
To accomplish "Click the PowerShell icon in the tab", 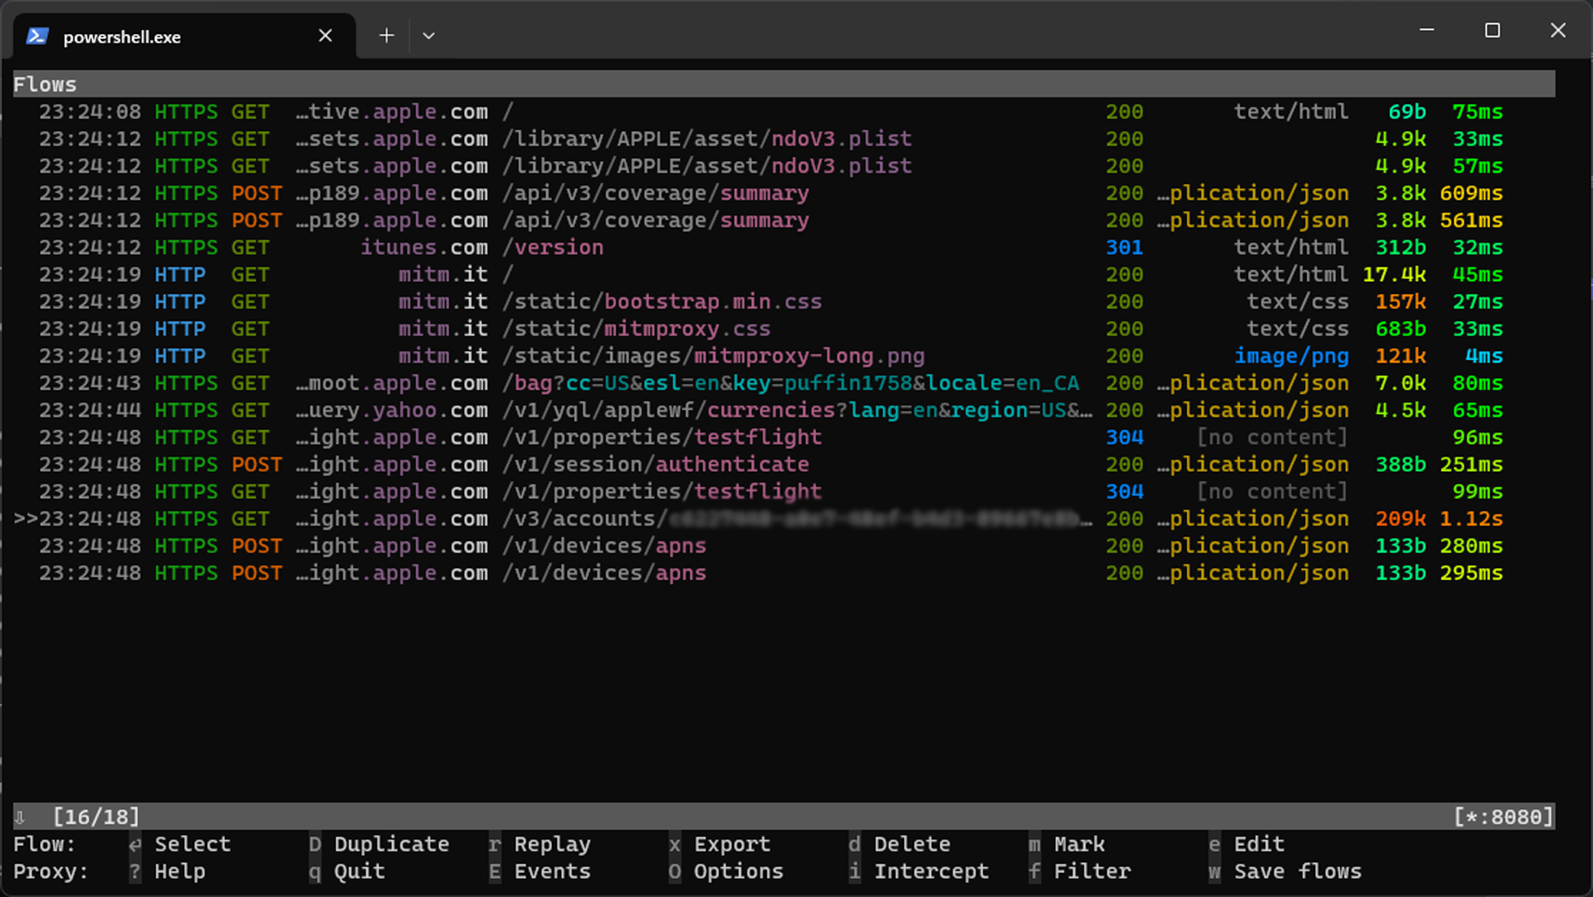I will [x=37, y=36].
